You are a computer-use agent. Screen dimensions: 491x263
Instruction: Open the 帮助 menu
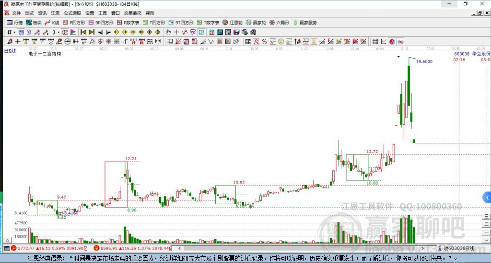point(150,13)
